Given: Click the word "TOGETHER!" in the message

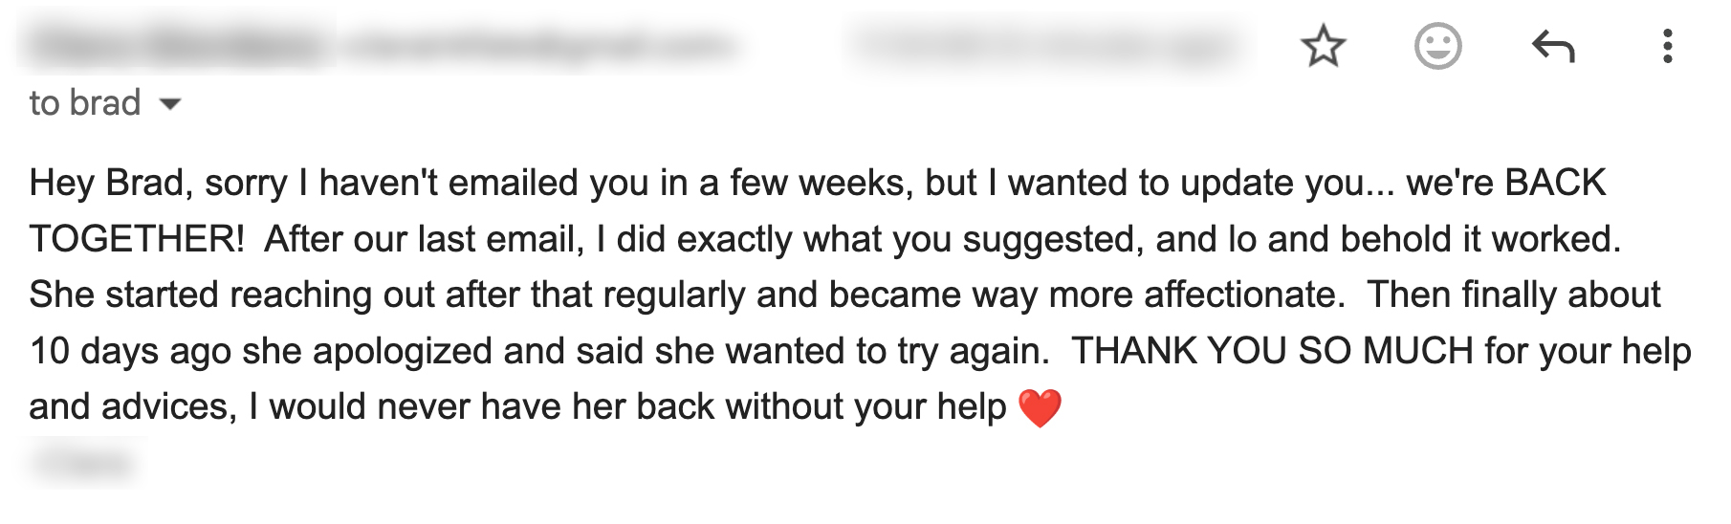Looking at the screenshot, I should point(137,239).
